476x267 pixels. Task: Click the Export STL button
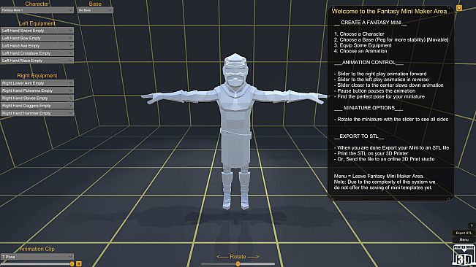[x=464, y=233]
